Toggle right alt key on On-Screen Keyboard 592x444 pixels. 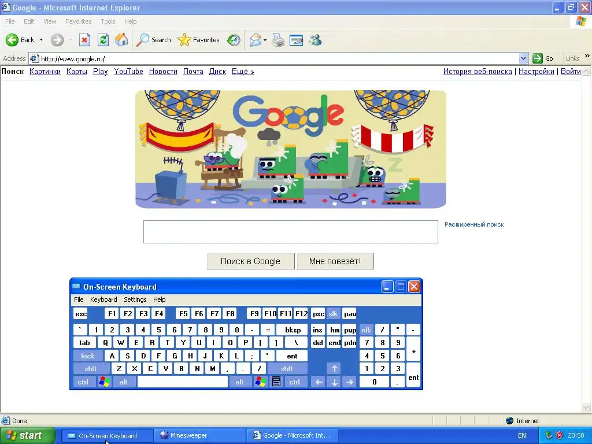(240, 382)
